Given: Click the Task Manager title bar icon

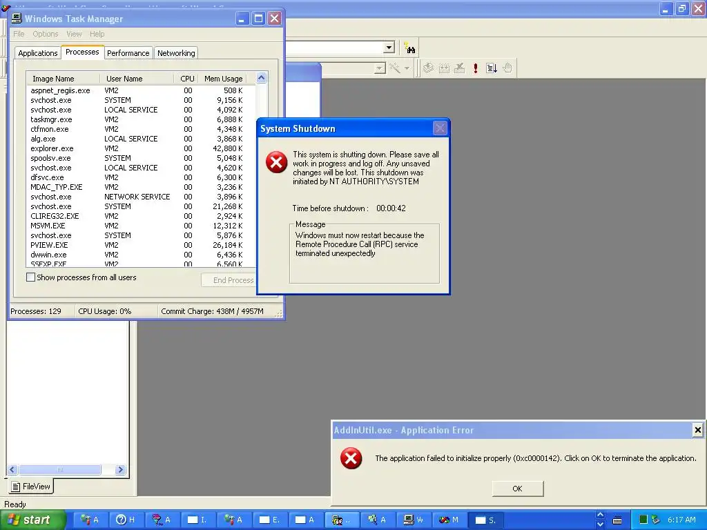Looking at the screenshot, I should click(17, 19).
